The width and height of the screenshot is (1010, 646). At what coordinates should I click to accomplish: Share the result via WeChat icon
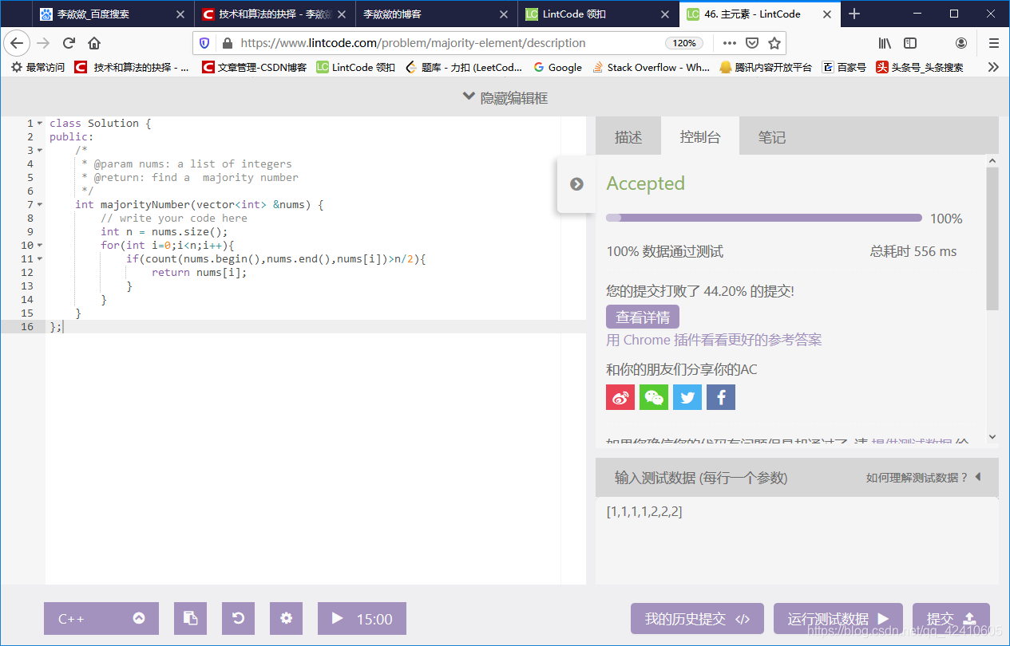tap(654, 396)
